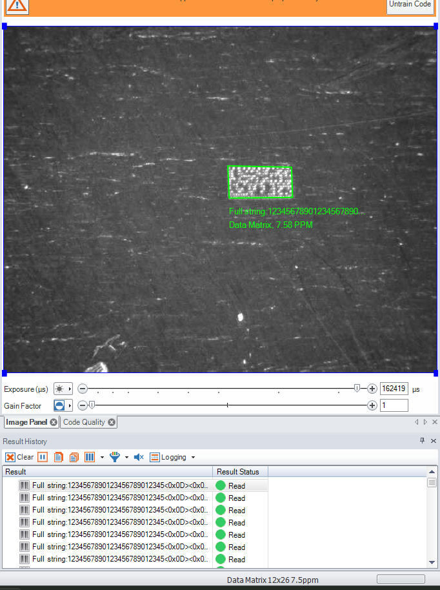Decrease exposure with the minus button

(x=83, y=389)
